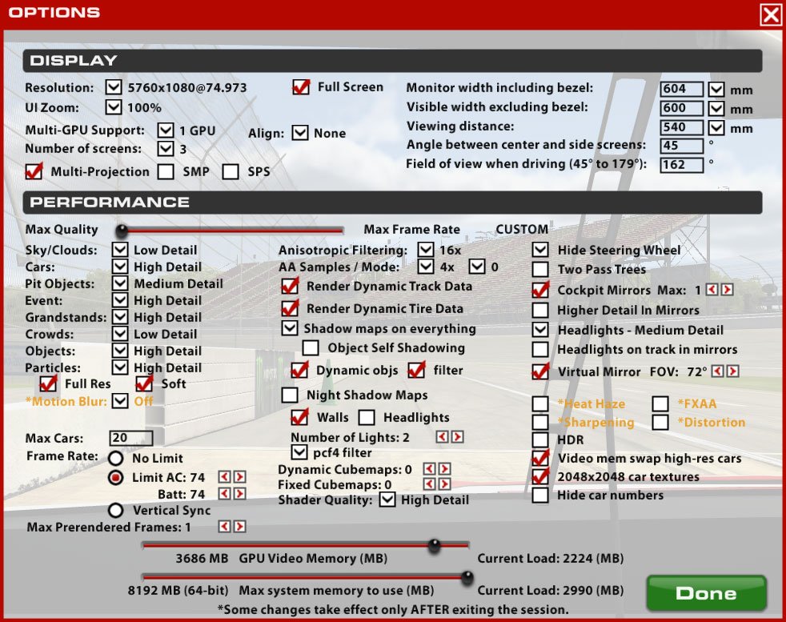Increase Fixed Cubemaps with right arrow
786x622 pixels.
point(444,484)
